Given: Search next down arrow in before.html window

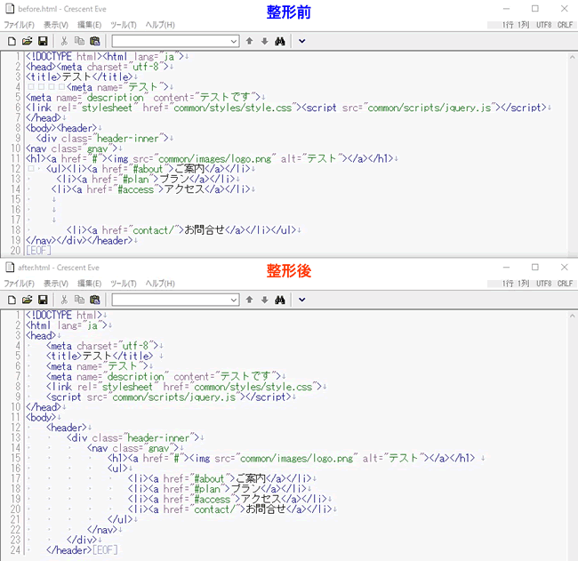Looking at the screenshot, I should point(265,41).
